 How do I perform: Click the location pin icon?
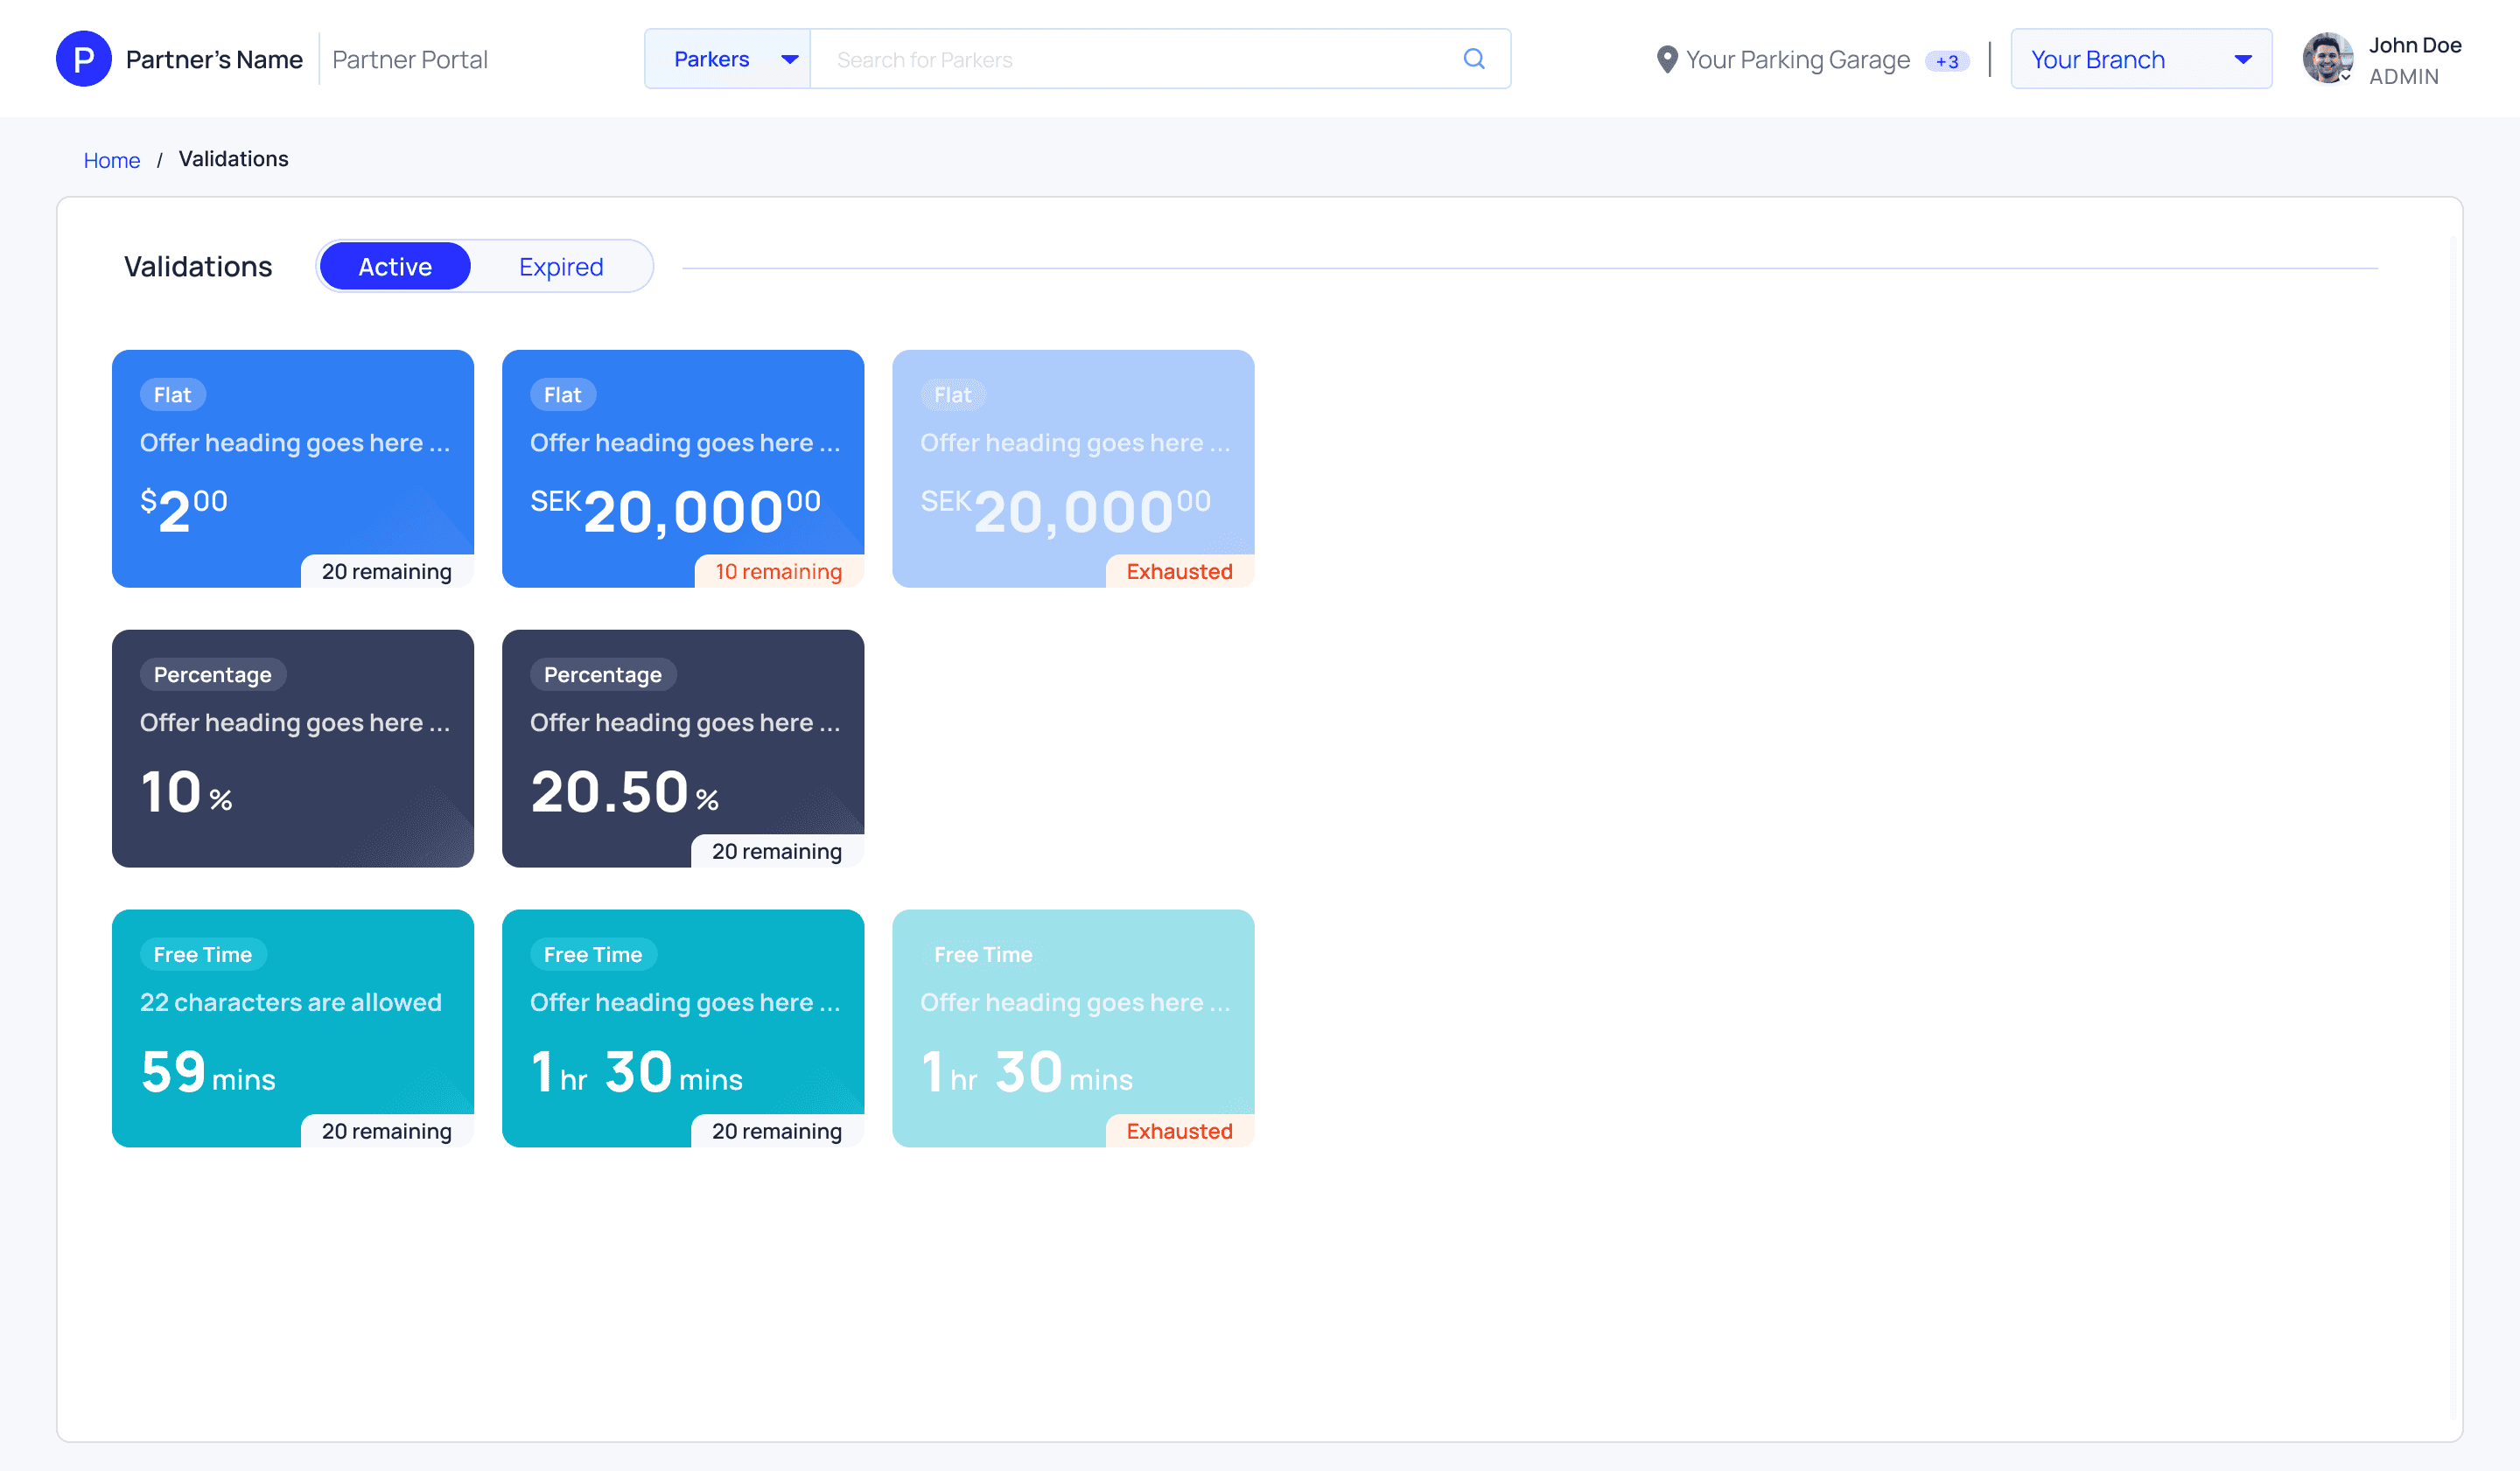click(1666, 60)
